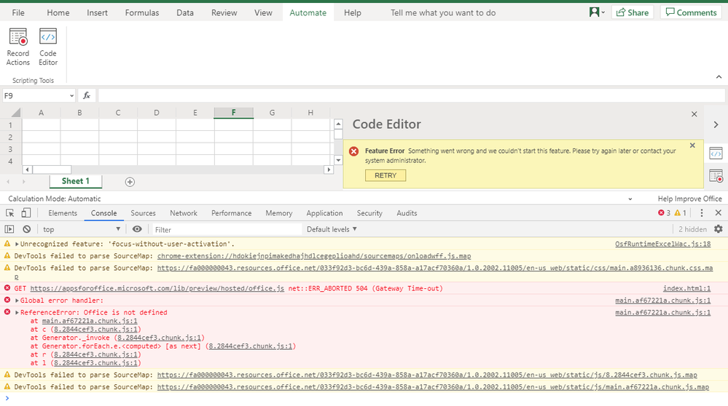Create live expression eye icon
This screenshot has width=728, height=406.
point(137,229)
